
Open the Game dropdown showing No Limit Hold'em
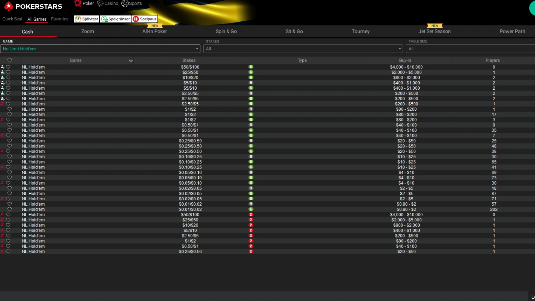pyautogui.click(x=100, y=49)
